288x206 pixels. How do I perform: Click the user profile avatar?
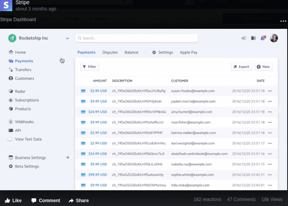pyautogui.click(x=274, y=38)
